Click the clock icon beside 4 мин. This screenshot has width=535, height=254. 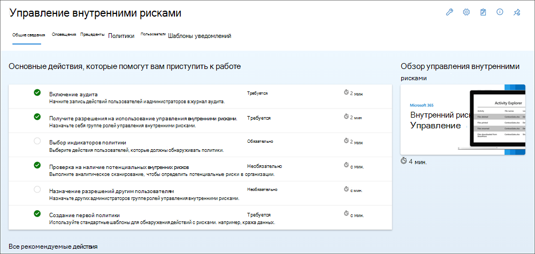(x=404, y=160)
